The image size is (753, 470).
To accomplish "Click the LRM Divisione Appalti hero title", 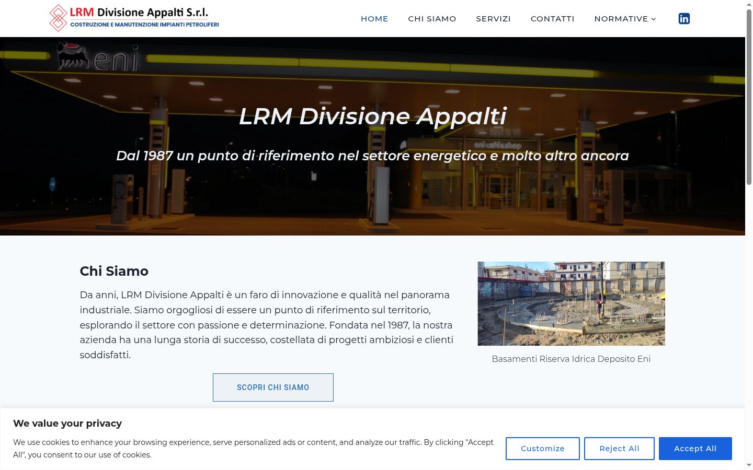I will coord(372,116).
